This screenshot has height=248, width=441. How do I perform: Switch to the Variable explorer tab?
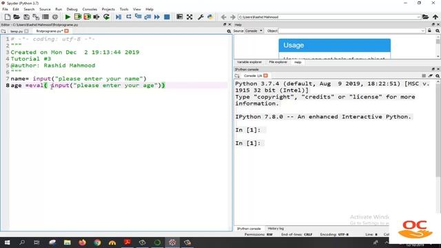[249, 62]
